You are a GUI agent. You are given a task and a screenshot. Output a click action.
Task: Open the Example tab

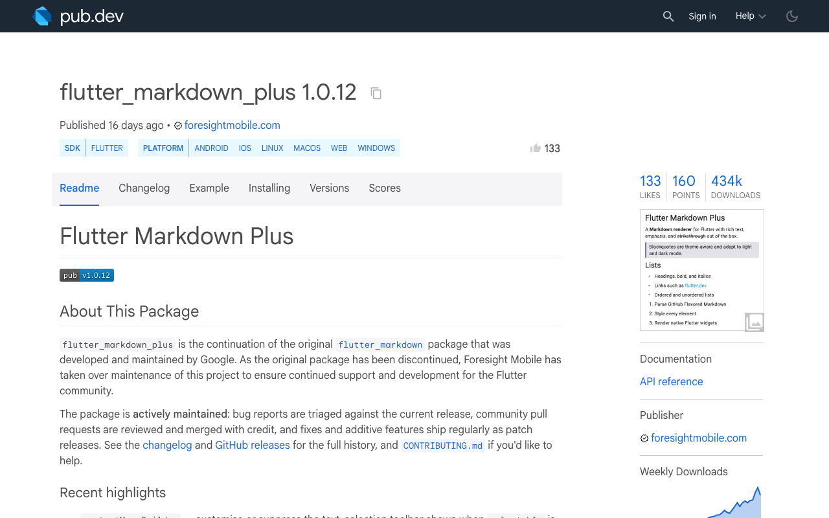pos(209,188)
